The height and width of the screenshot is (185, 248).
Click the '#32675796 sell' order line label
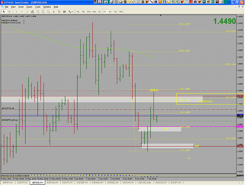(8, 108)
